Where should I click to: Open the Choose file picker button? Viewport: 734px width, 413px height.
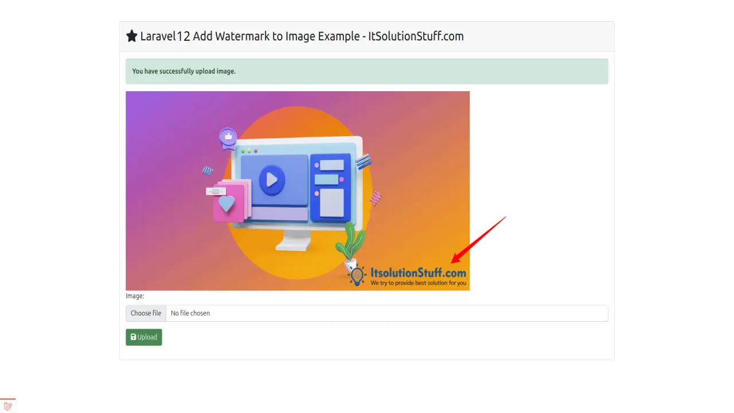point(146,313)
